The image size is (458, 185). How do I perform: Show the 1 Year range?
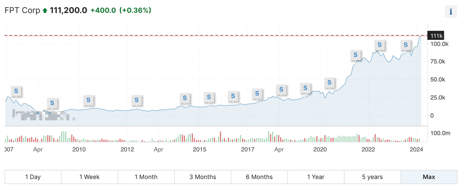tap(316, 177)
